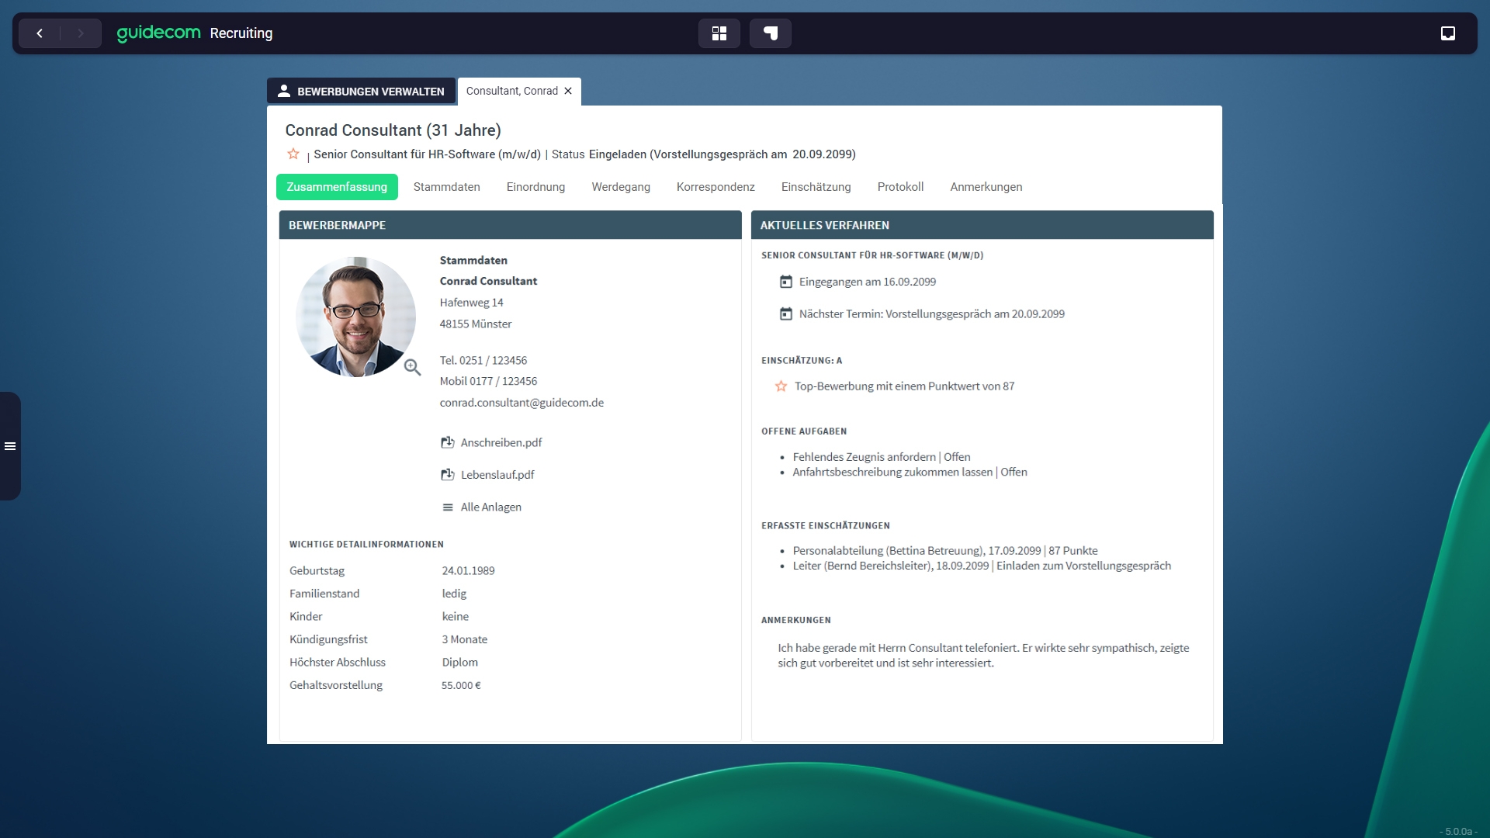Click the forward navigation arrow
1490x838 pixels.
[x=81, y=33]
